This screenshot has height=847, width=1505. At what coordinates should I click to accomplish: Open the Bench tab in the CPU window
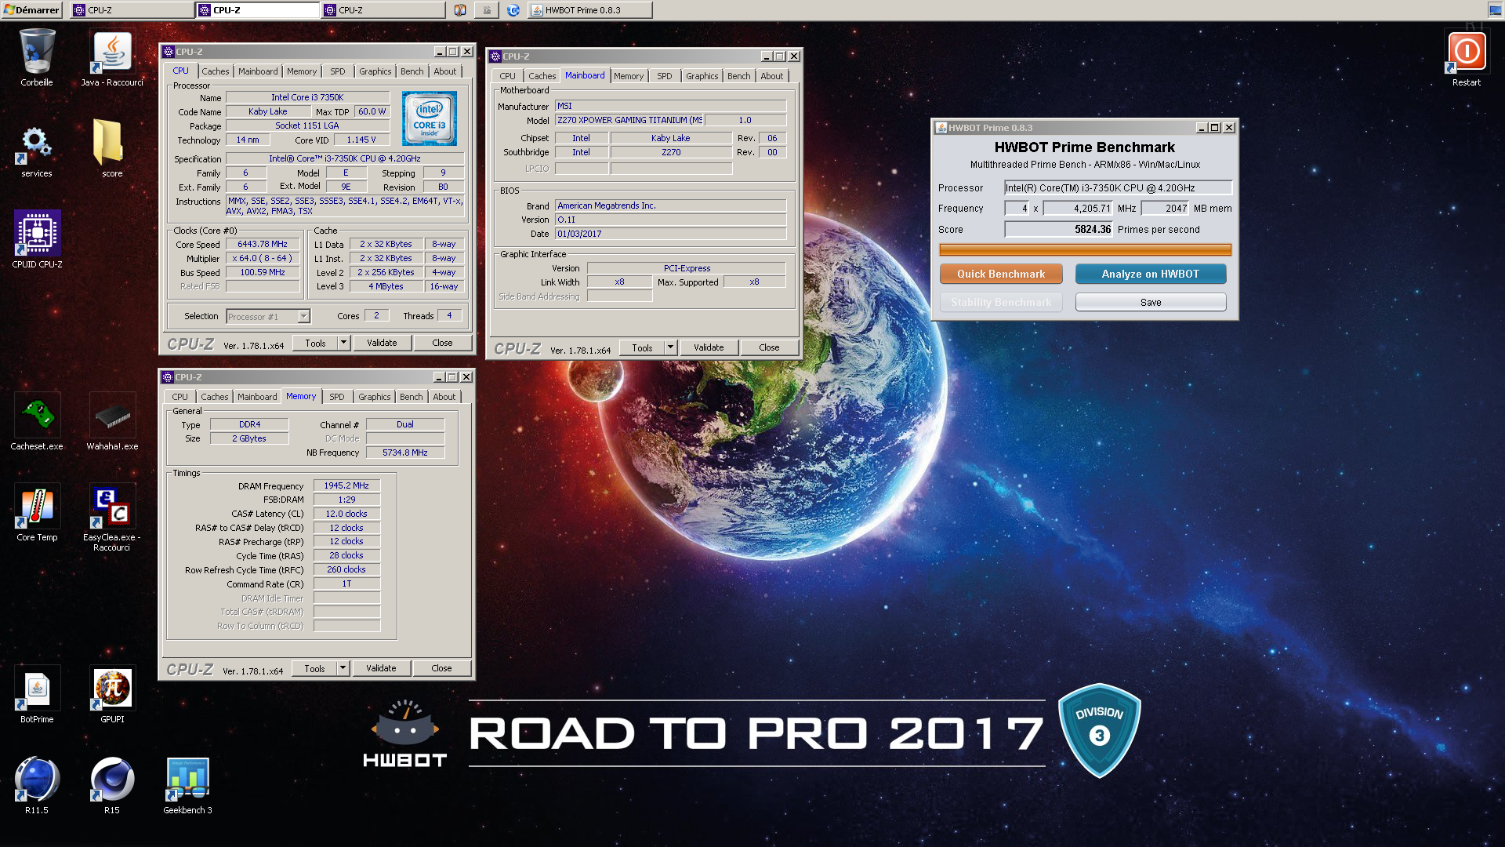pos(412,71)
